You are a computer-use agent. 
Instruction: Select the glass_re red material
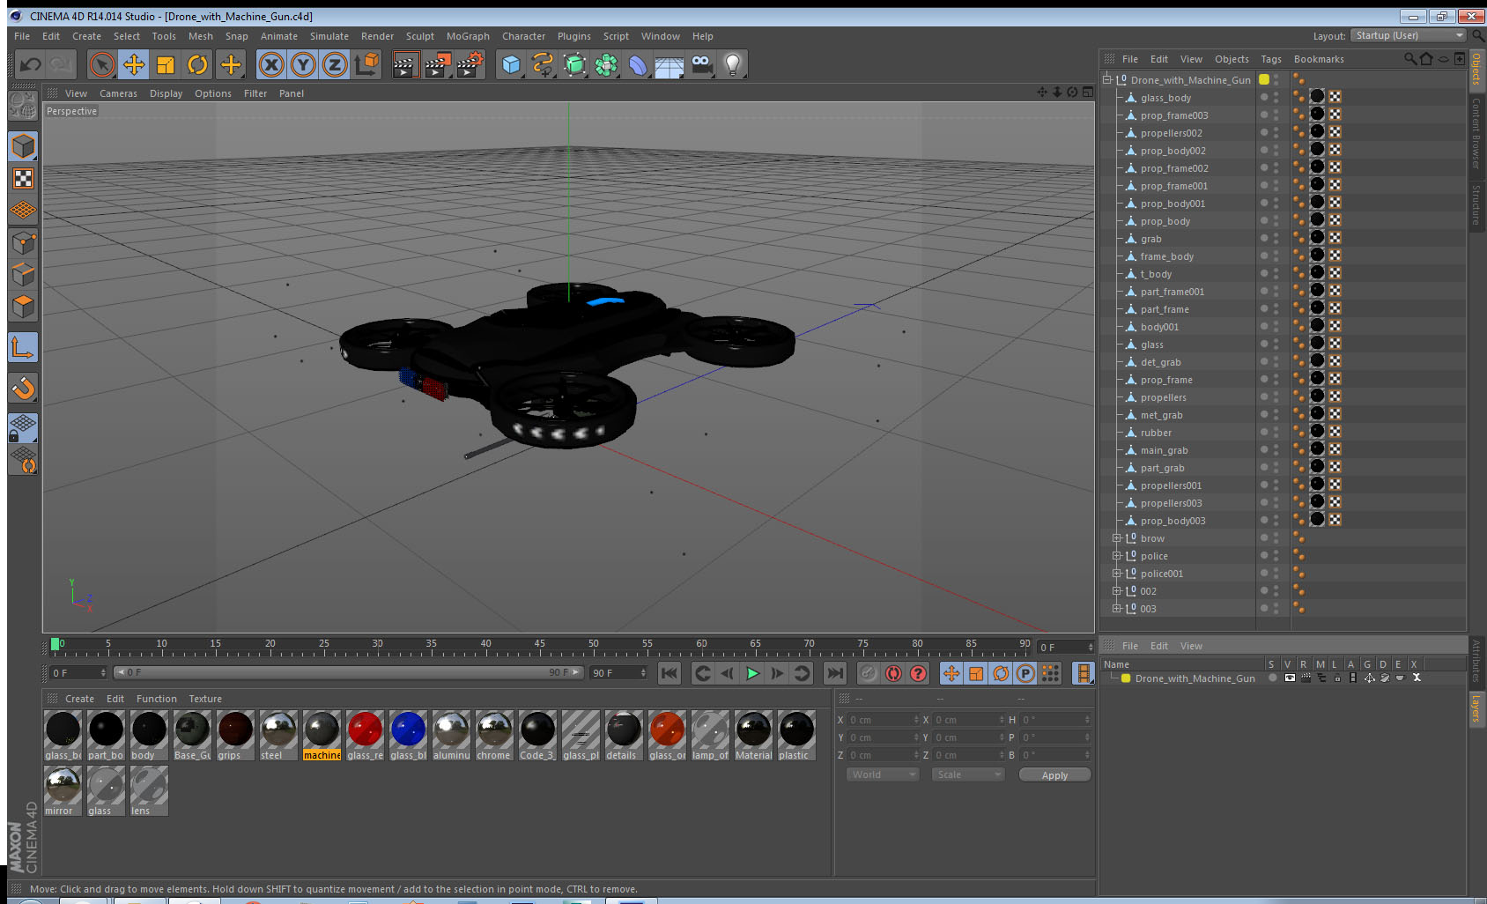tap(365, 735)
